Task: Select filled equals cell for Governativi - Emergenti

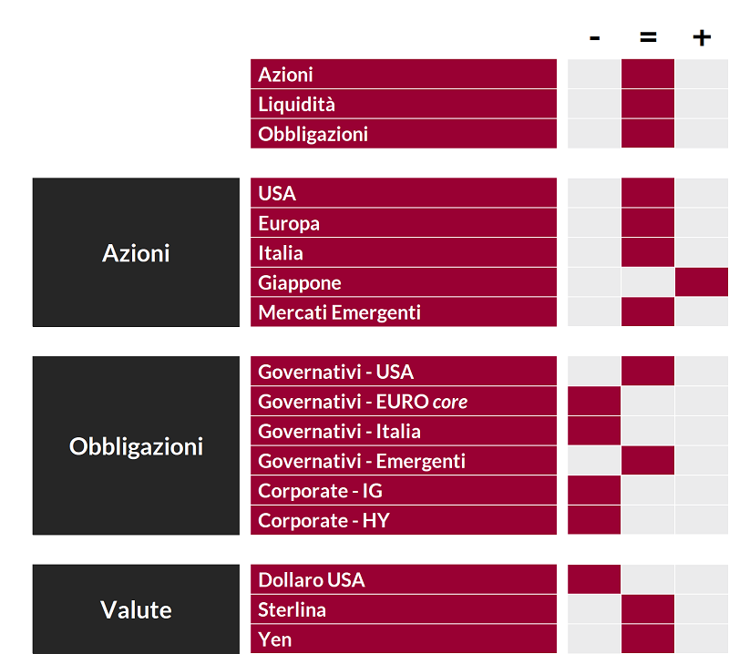Action: (x=648, y=461)
